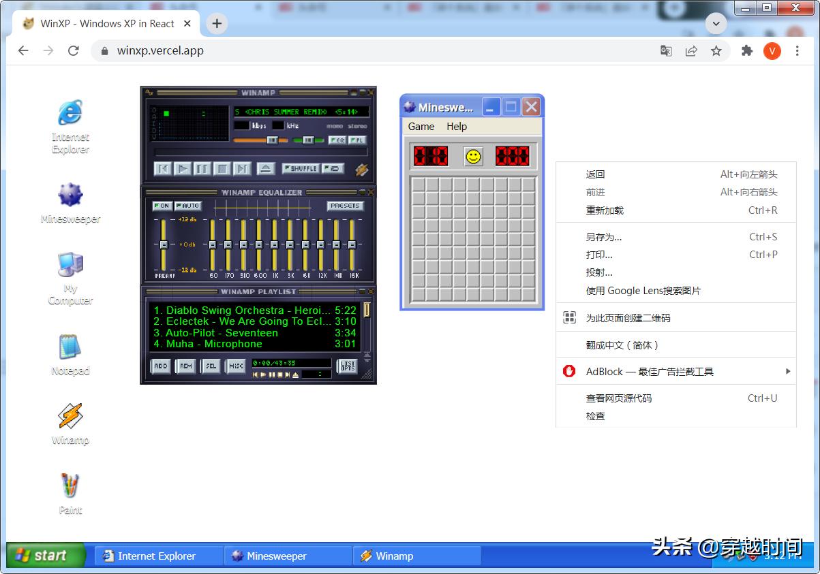
Task: Enable equalizer AUTO mode
Action: point(187,206)
